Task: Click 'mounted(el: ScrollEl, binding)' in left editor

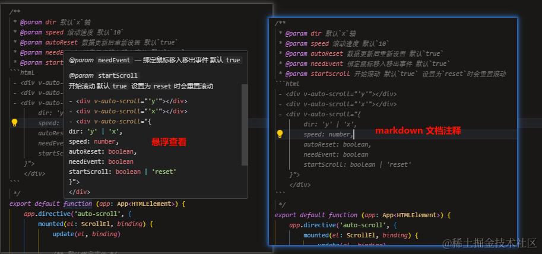Action: [96, 224]
